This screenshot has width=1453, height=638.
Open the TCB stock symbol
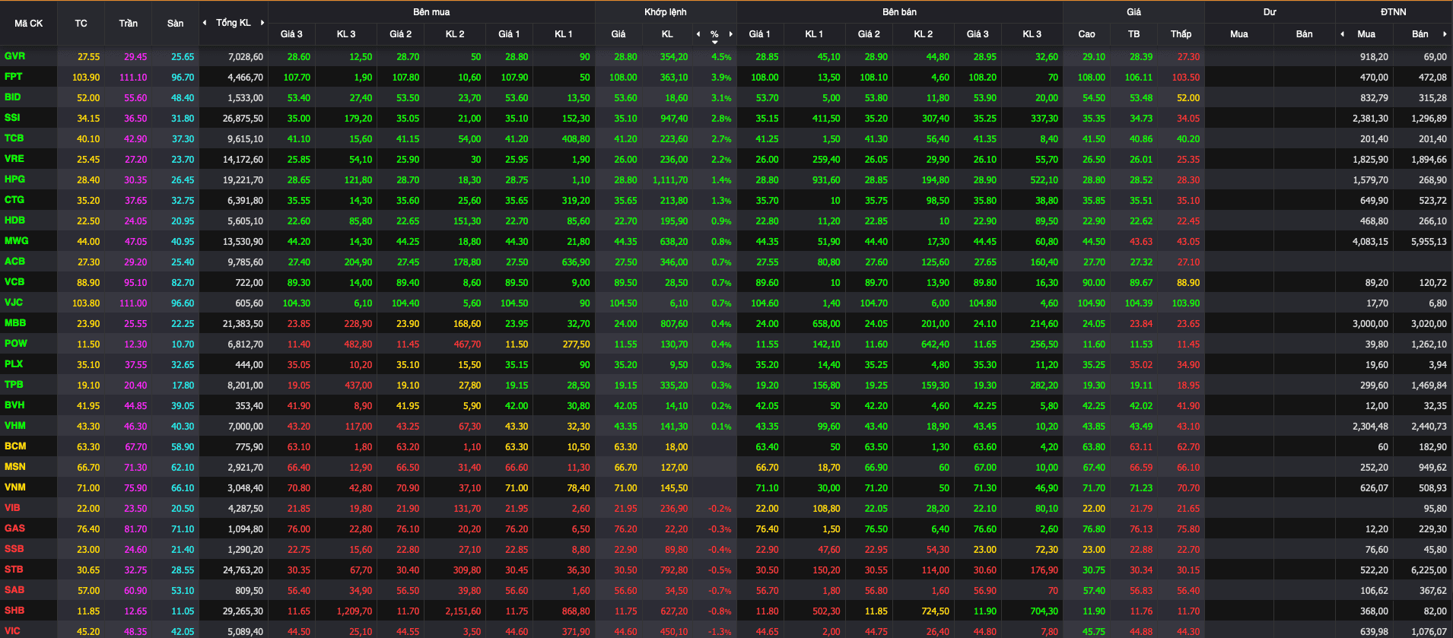pos(14,138)
